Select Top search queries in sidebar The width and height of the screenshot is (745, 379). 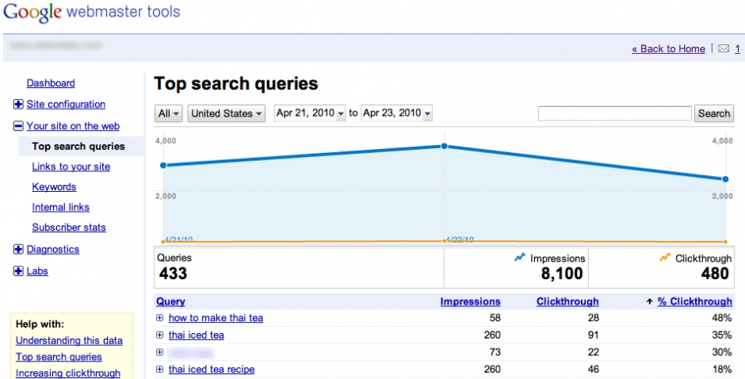pos(78,147)
